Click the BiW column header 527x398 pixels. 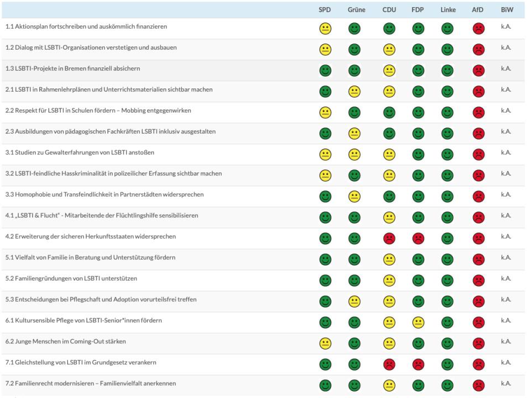507,10
